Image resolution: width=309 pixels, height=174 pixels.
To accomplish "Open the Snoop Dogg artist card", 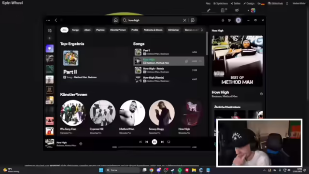I will click(x=162, y=117).
